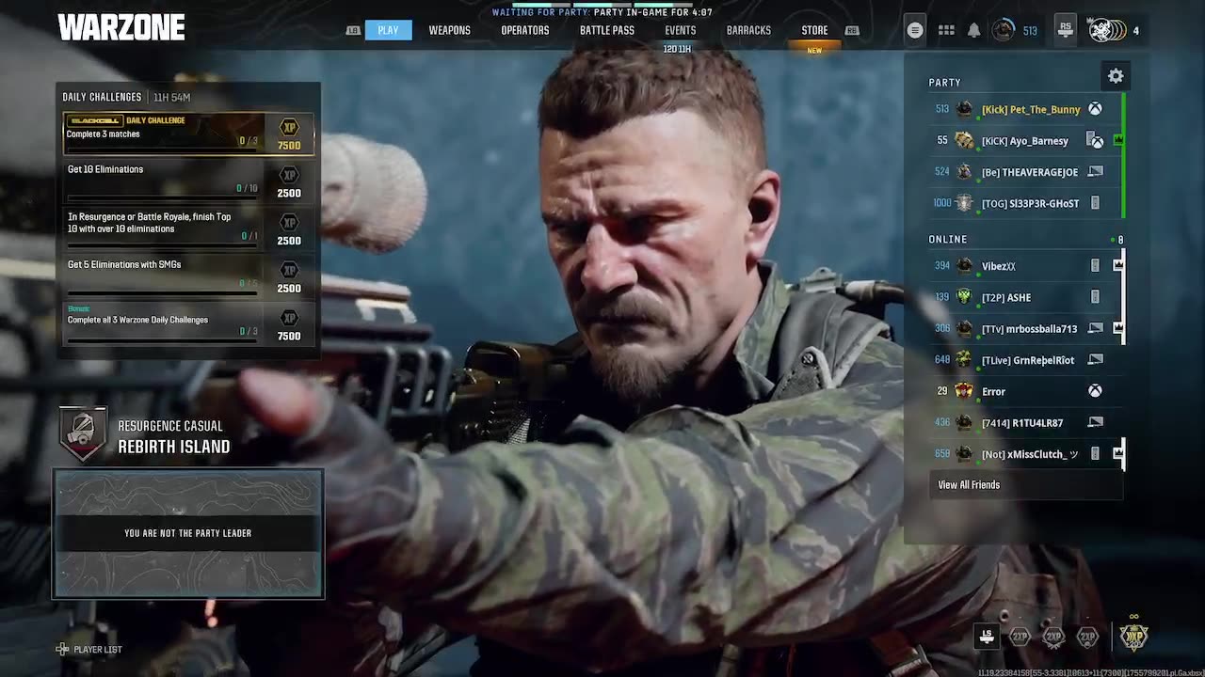Select online friend mrbossballa713
Viewport: 1205px width, 677px height.
(1024, 328)
